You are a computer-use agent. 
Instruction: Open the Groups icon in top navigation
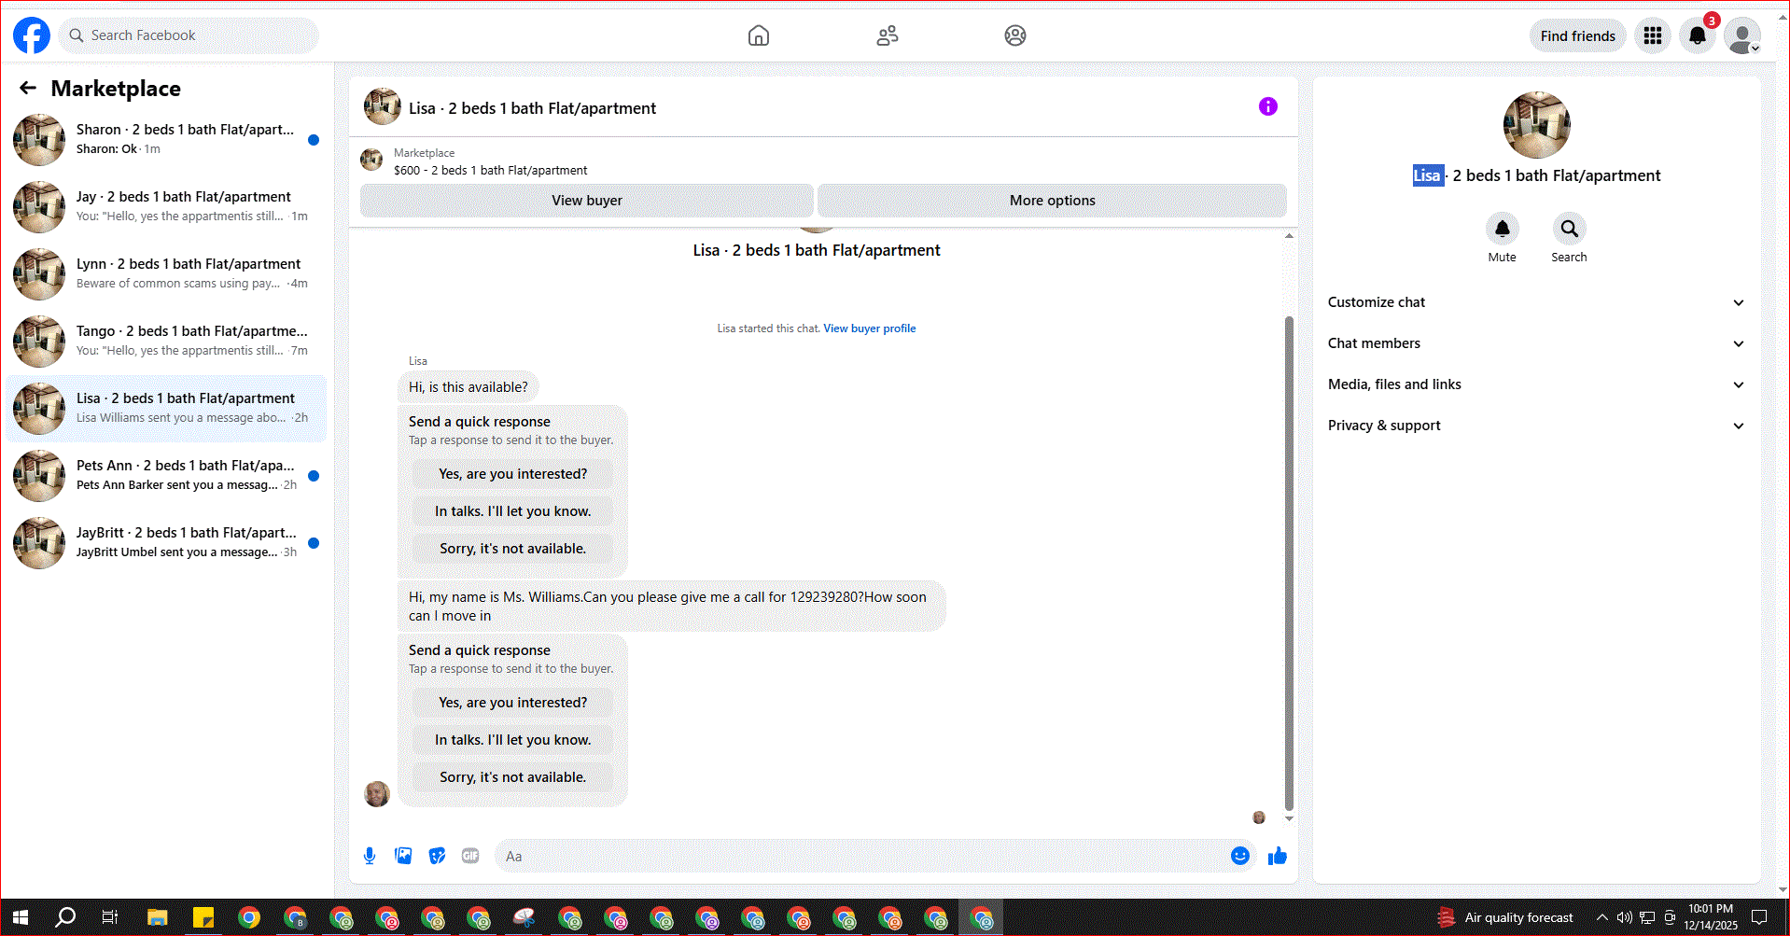pos(1015,35)
